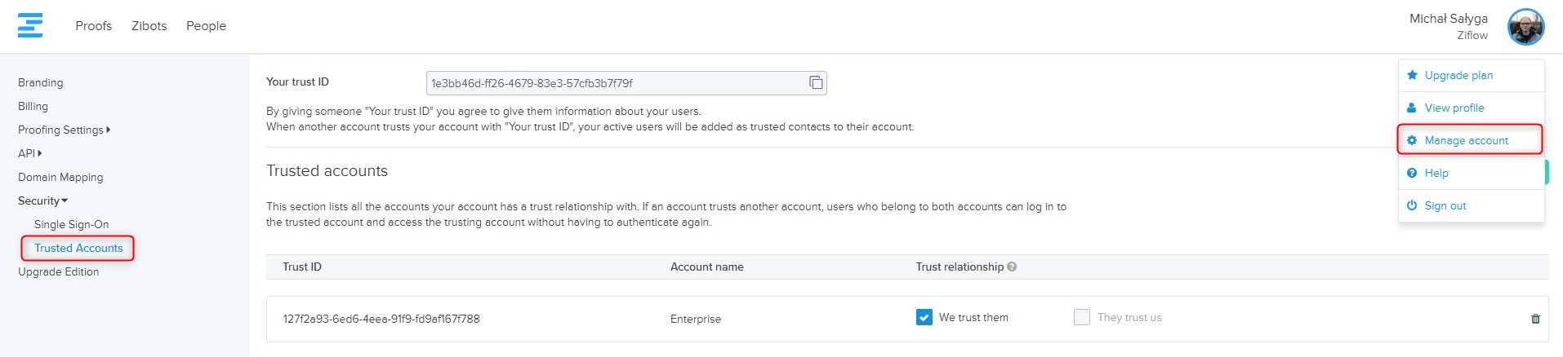Expand the Proofing Settings submenu
This screenshot has width=1563, height=357.
coord(64,130)
